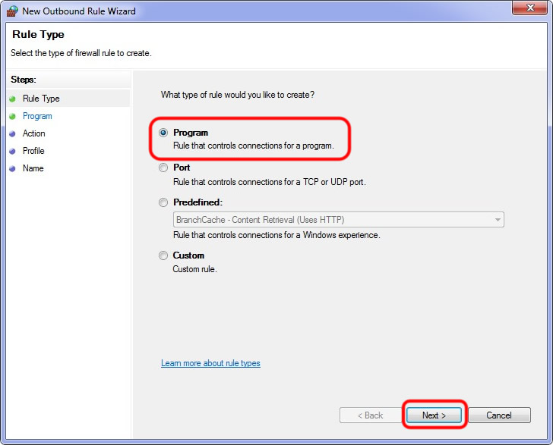Click the 'Steps:' sidebar heading
The width and height of the screenshot is (553, 445).
[24, 80]
